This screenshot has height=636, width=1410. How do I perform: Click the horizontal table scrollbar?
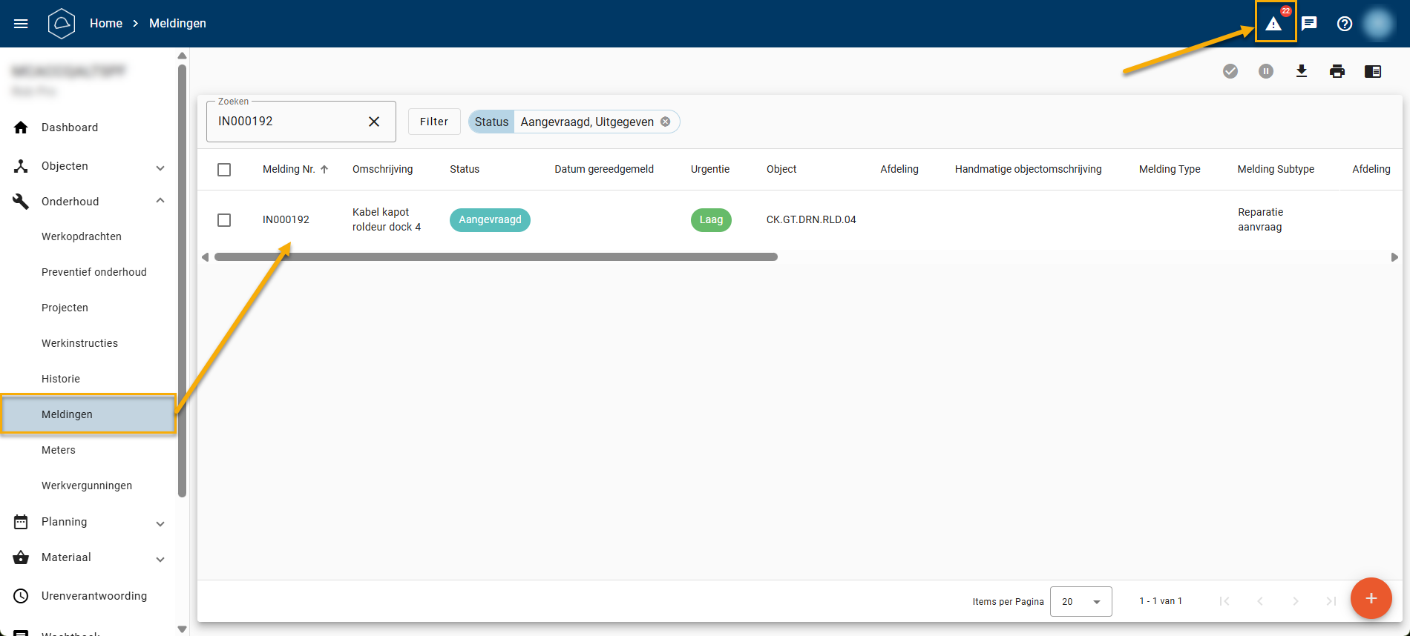pos(496,257)
